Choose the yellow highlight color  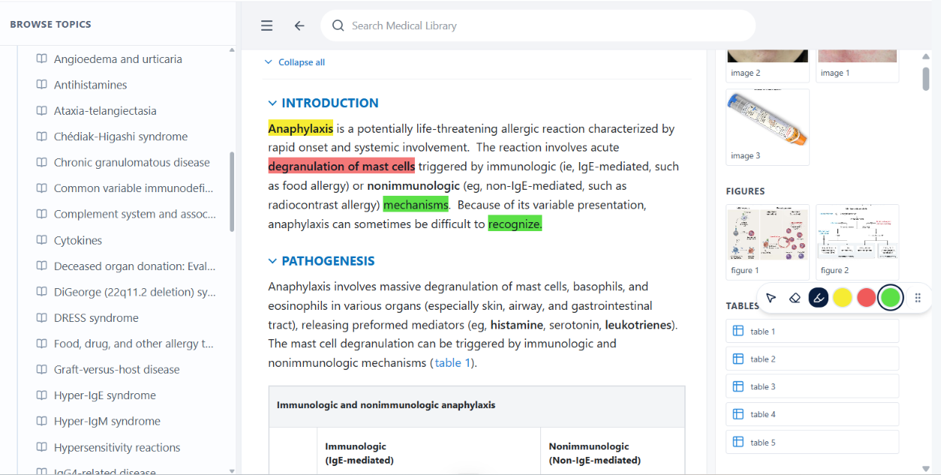(x=843, y=298)
